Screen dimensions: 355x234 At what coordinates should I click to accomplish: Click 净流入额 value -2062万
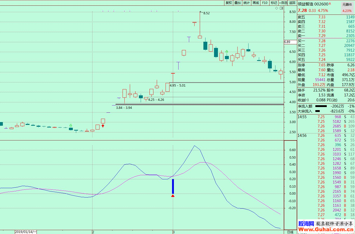pos(337,106)
